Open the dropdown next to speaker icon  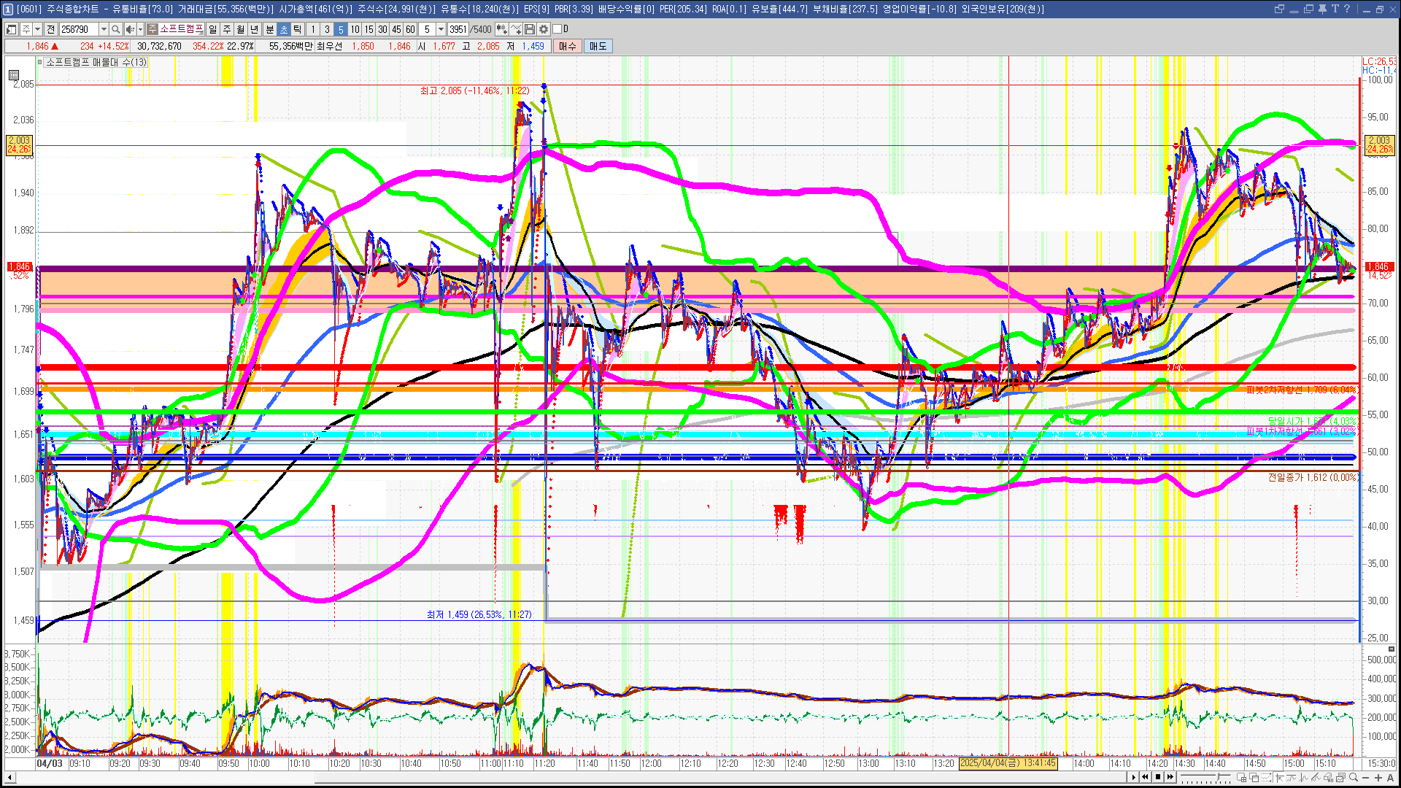[x=140, y=29]
